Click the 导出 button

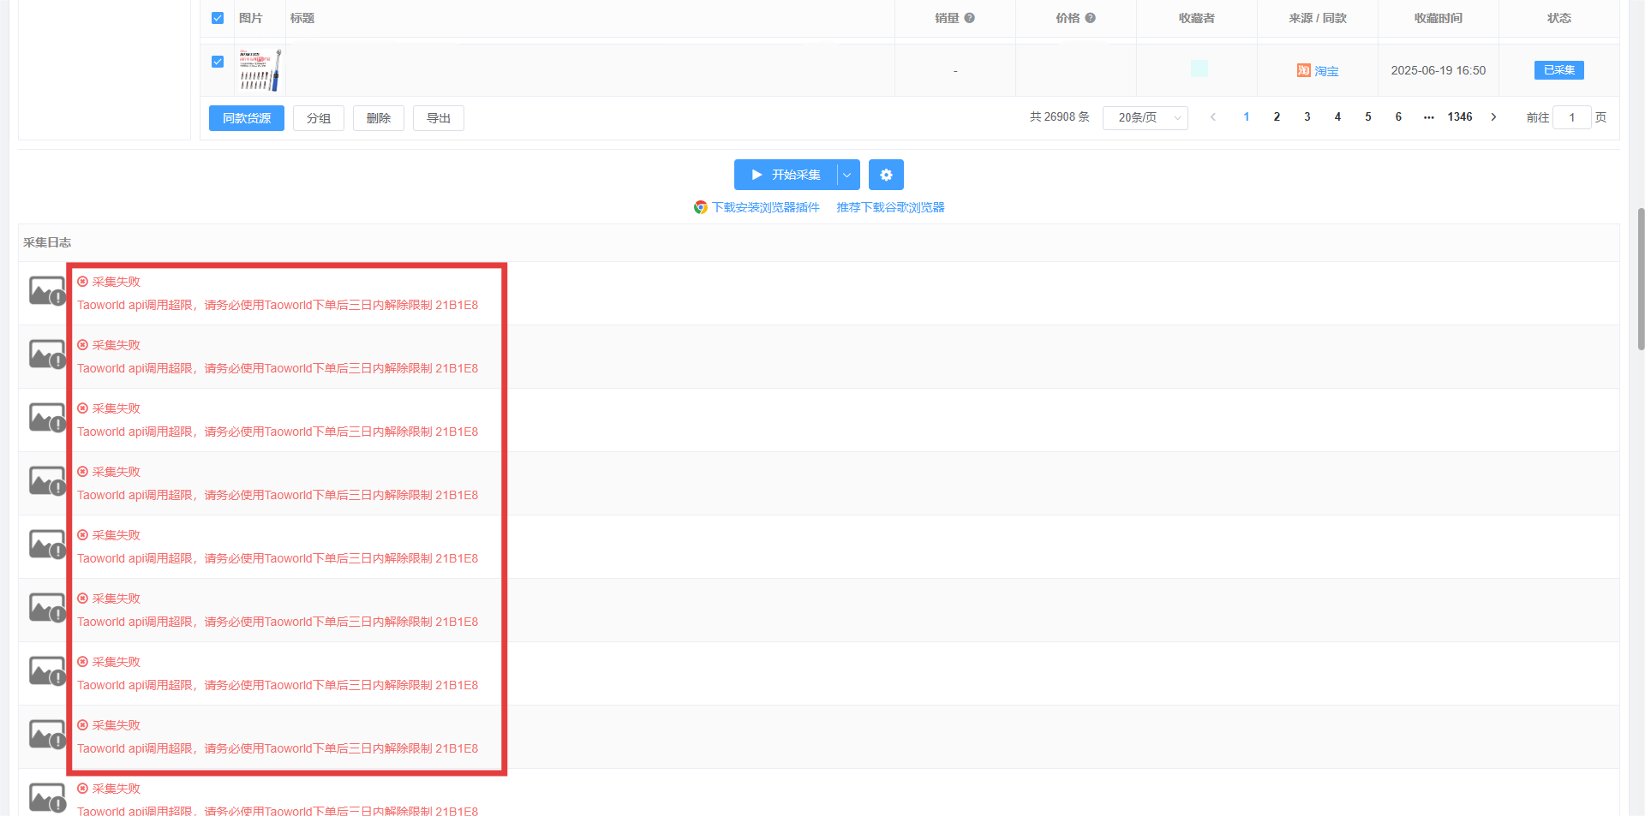point(439,118)
